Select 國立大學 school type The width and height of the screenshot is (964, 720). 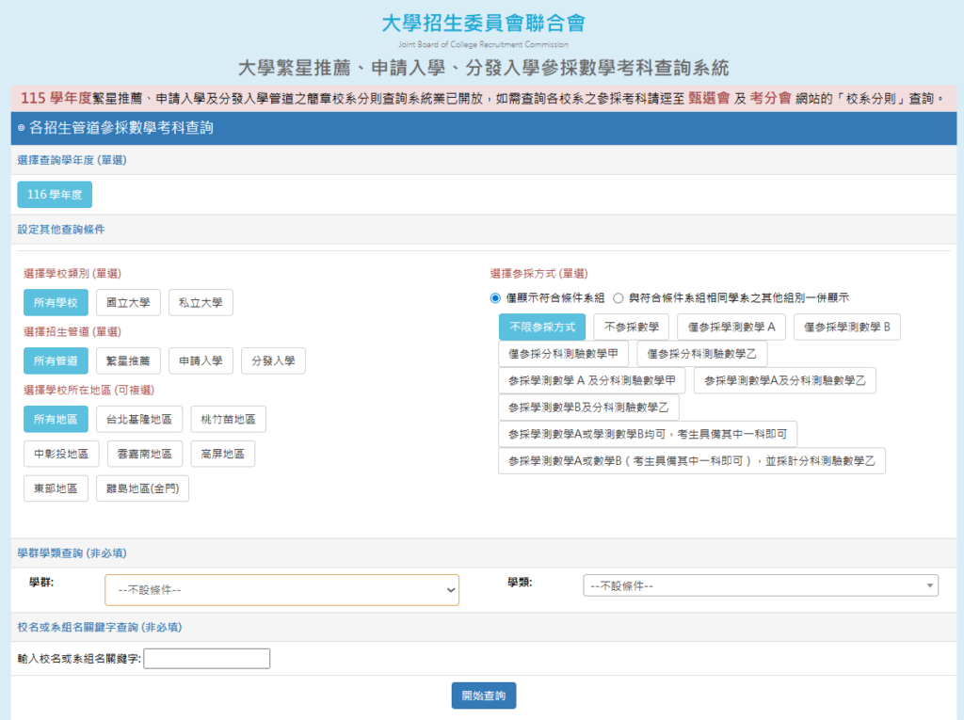128,302
